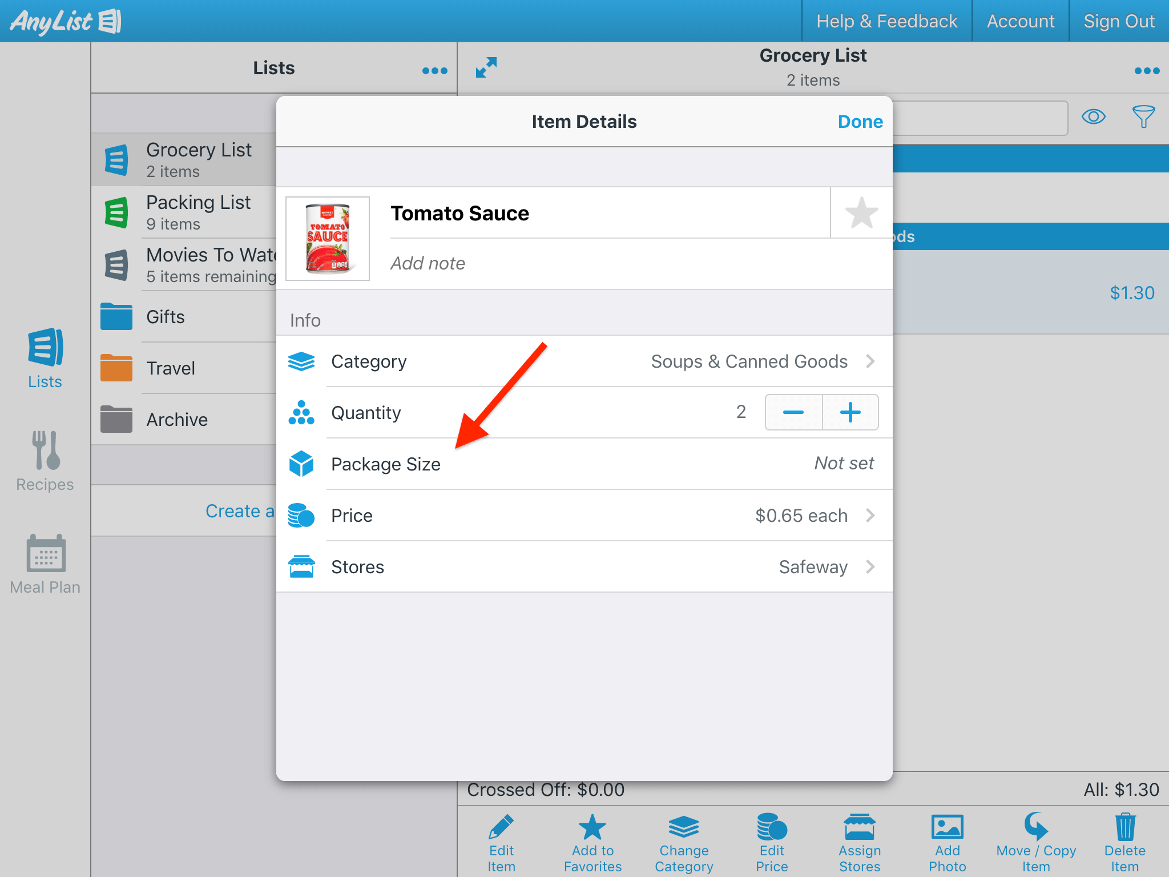Screen dimensions: 1169x877
Task: Click the expand arrows icon beside Grocery List
Action: 486,67
